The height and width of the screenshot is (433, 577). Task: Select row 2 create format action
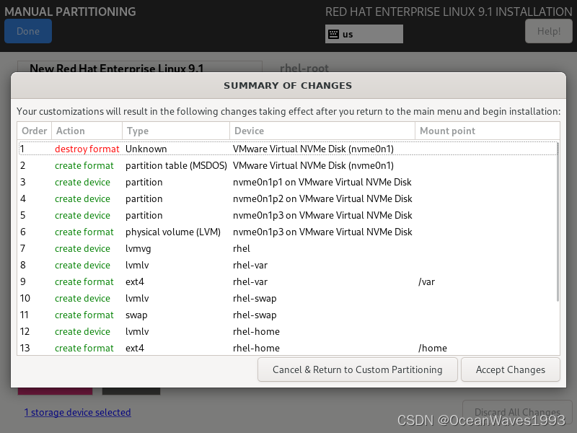point(84,166)
